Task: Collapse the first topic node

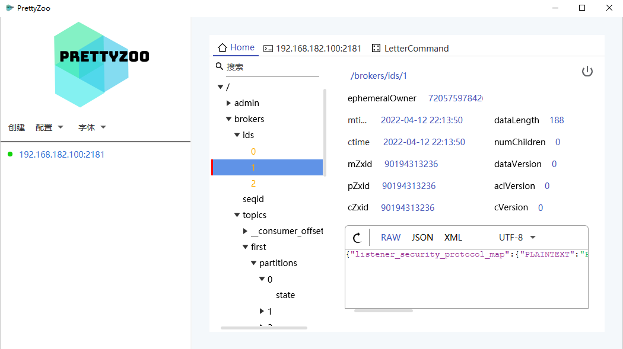Action: coord(246,246)
